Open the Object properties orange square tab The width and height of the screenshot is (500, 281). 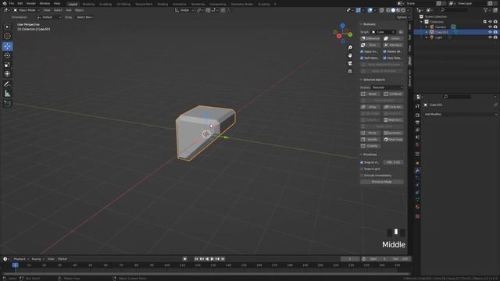tap(417, 163)
